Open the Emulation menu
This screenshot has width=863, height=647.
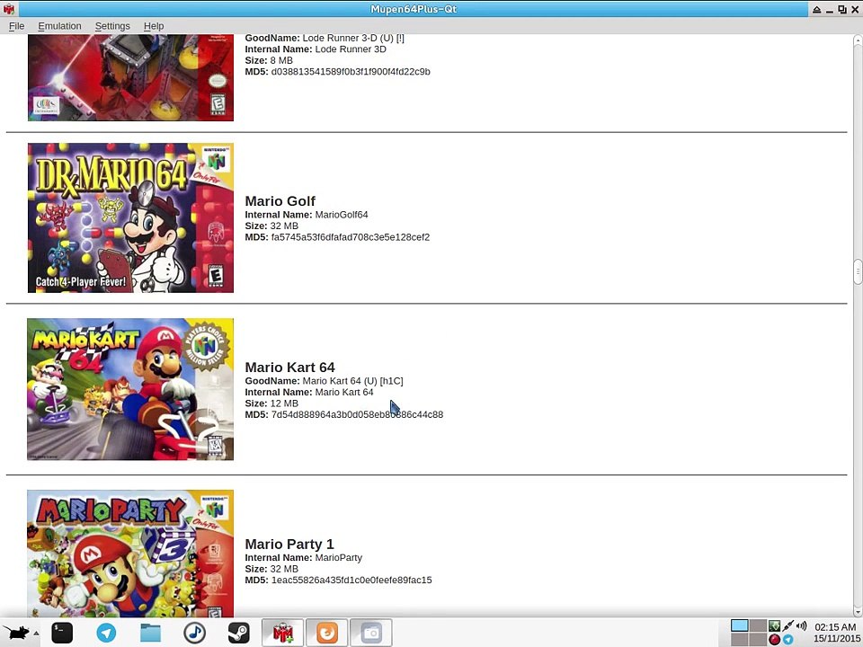click(x=59, y=26)
